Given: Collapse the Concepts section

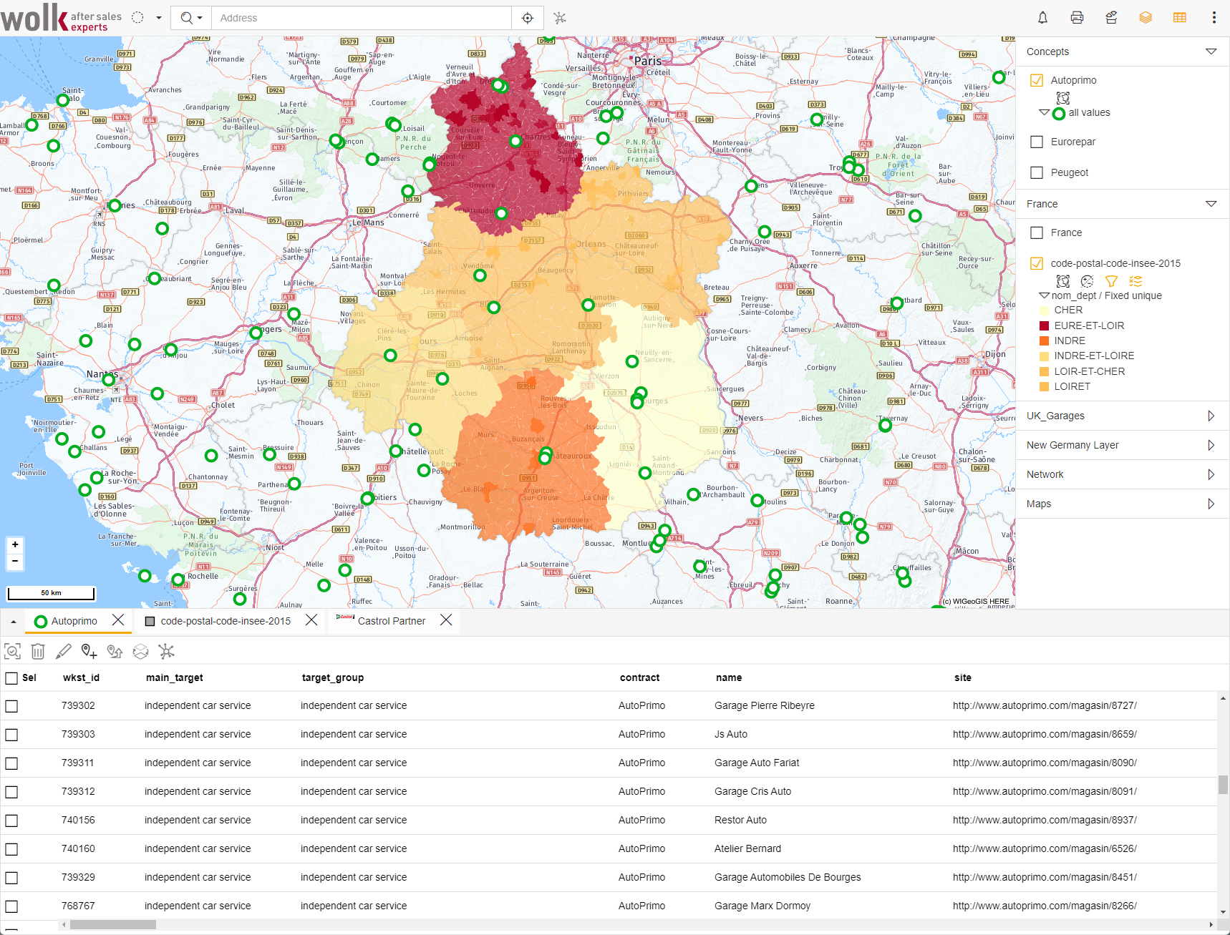Looking at the screenshot, I should click(x=1211, y=52).
